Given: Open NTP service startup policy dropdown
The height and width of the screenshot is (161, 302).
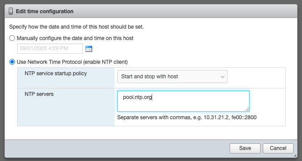Looking at the screenshot, I should (x=172, y=77).
